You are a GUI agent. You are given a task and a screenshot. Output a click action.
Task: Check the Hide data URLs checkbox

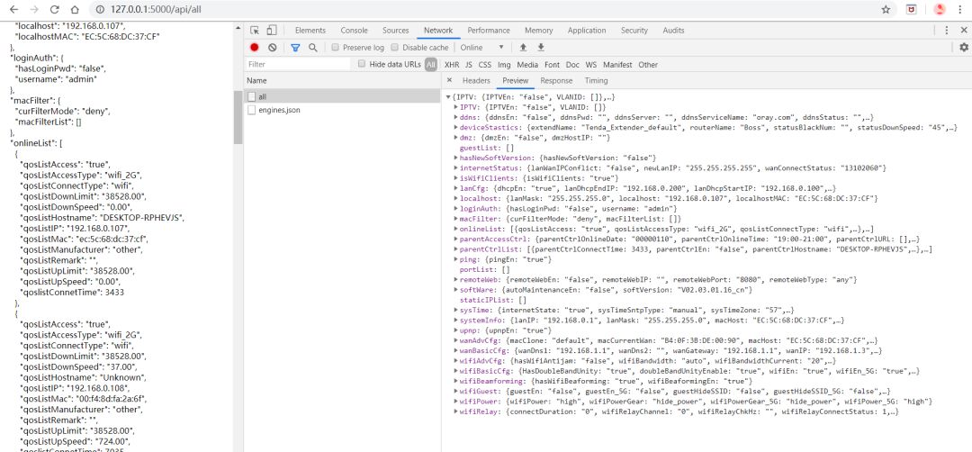(362, 64)
